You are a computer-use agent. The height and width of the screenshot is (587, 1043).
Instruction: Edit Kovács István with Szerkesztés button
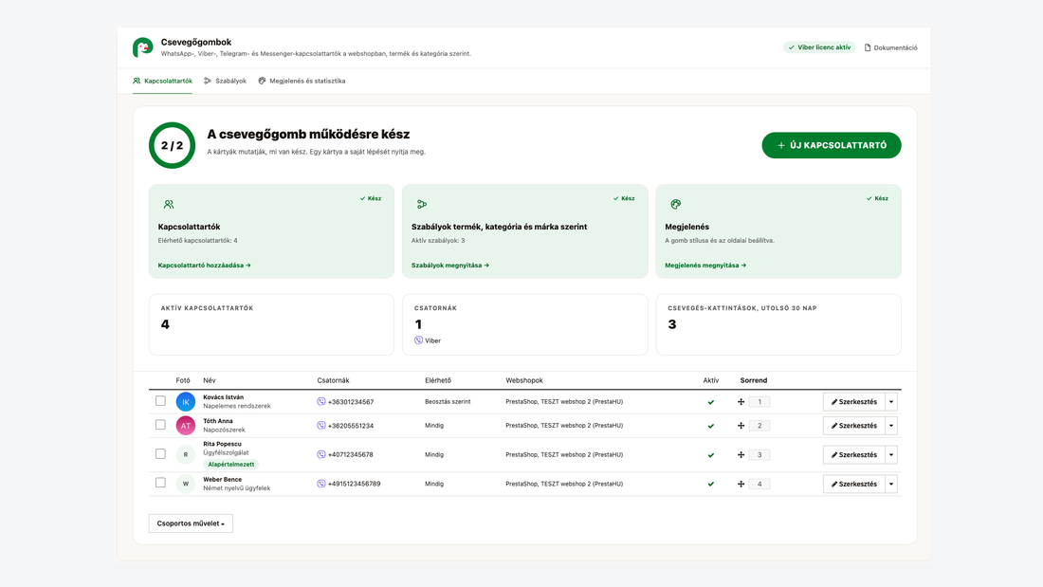[854, 401]
